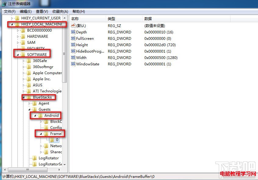The image size is (258, 180).
Task: Click the Apple Computer folder icon
Action: point(29,73)
